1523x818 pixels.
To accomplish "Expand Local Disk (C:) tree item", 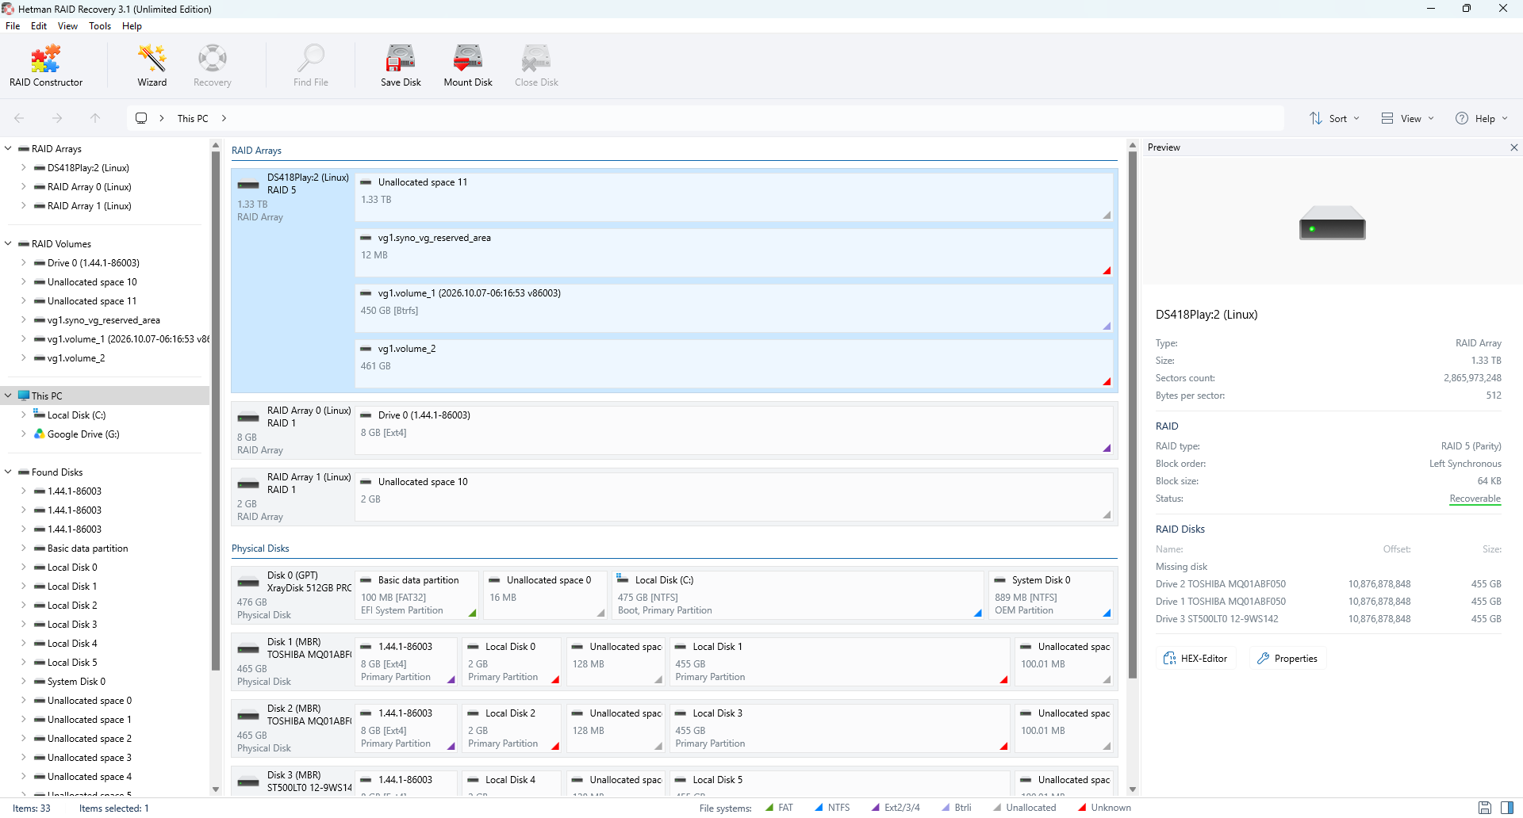I will (24, 415).
